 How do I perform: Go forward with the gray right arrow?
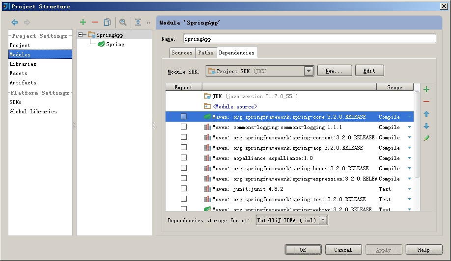tap(27, 22)
